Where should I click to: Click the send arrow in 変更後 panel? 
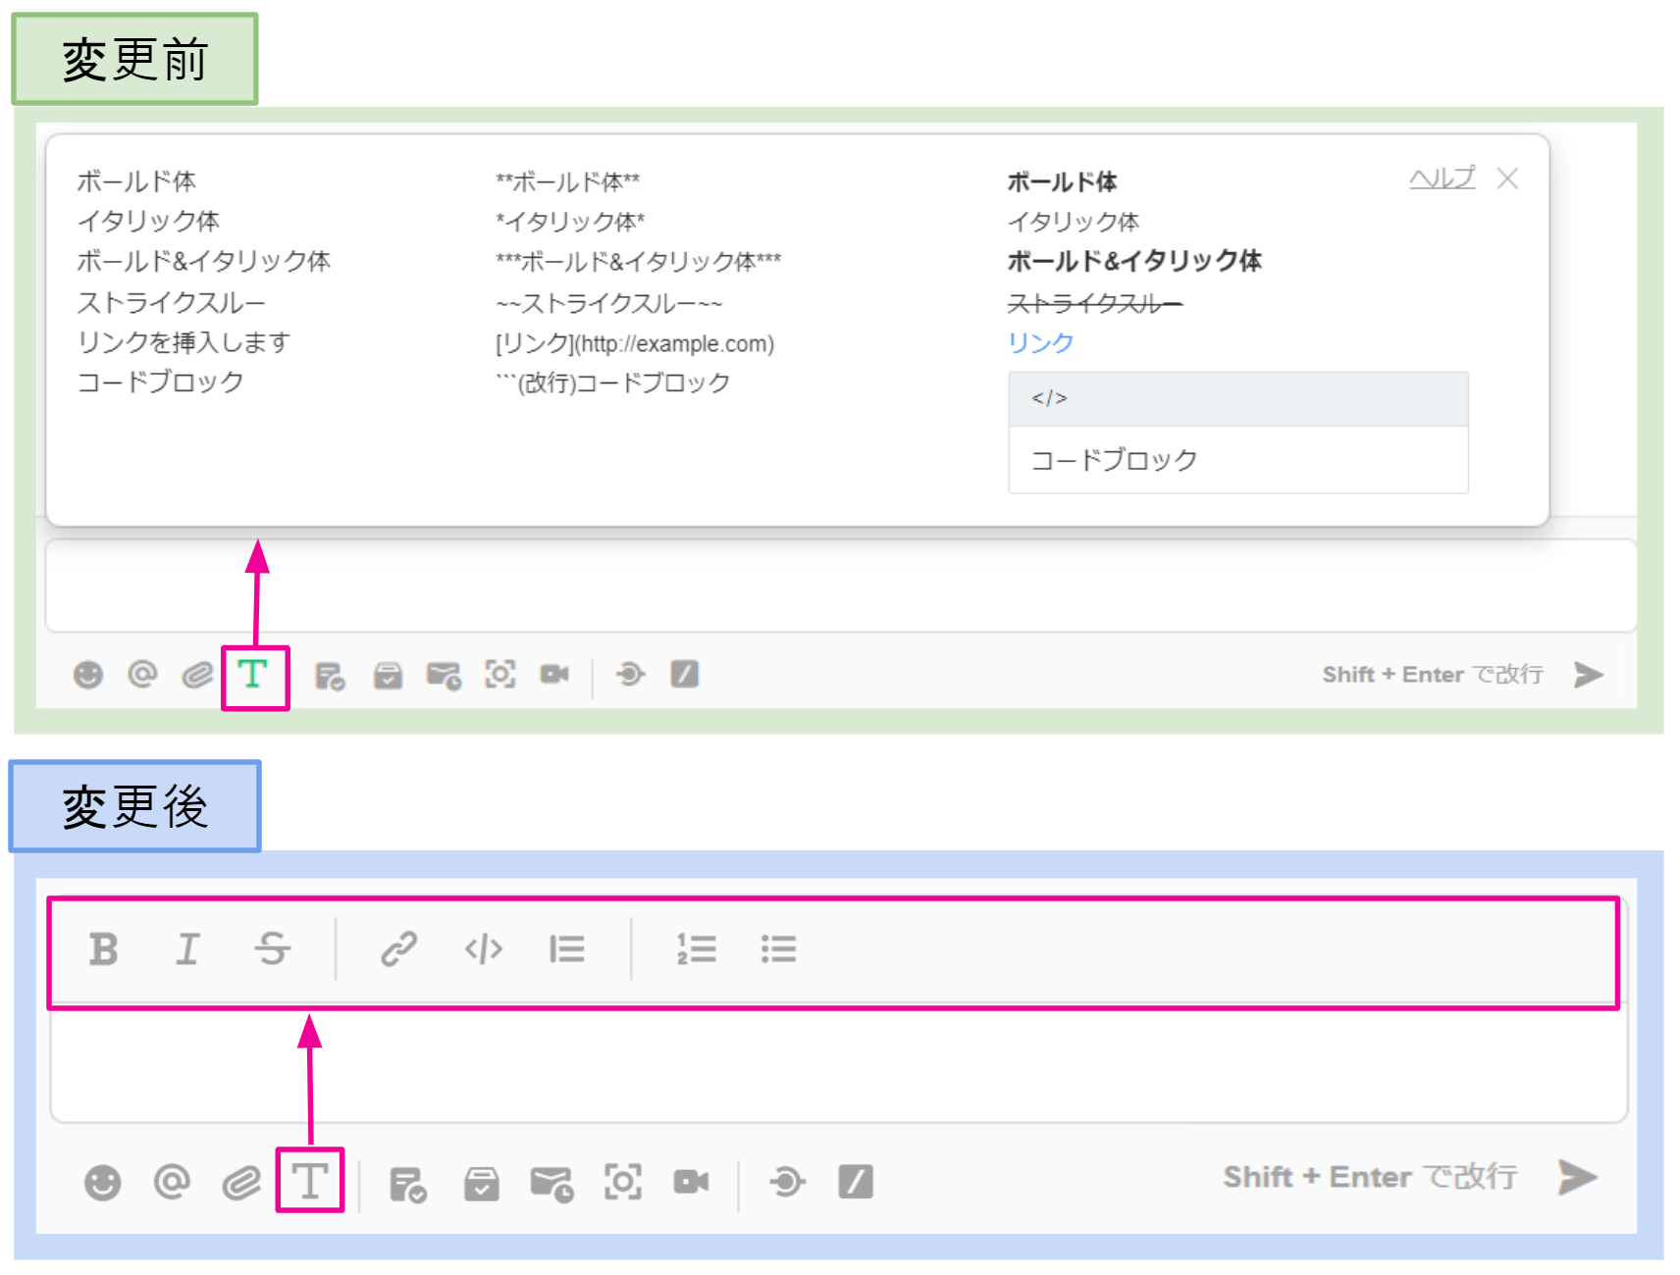pos(1578,1177)
